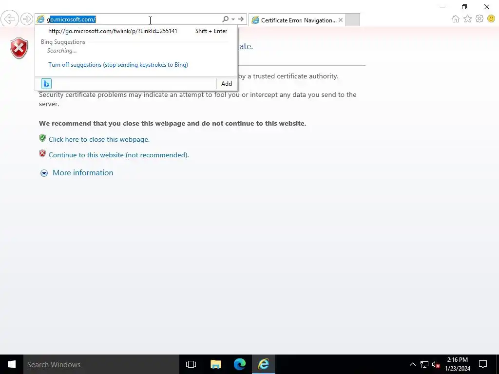Click Continue to this website (not recommended)
Screen dimensions: 499x374
pyautogui.click(x=119, y=155)
